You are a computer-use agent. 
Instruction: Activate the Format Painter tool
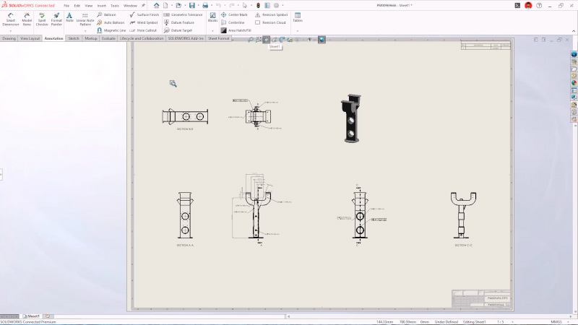point(56,19)
